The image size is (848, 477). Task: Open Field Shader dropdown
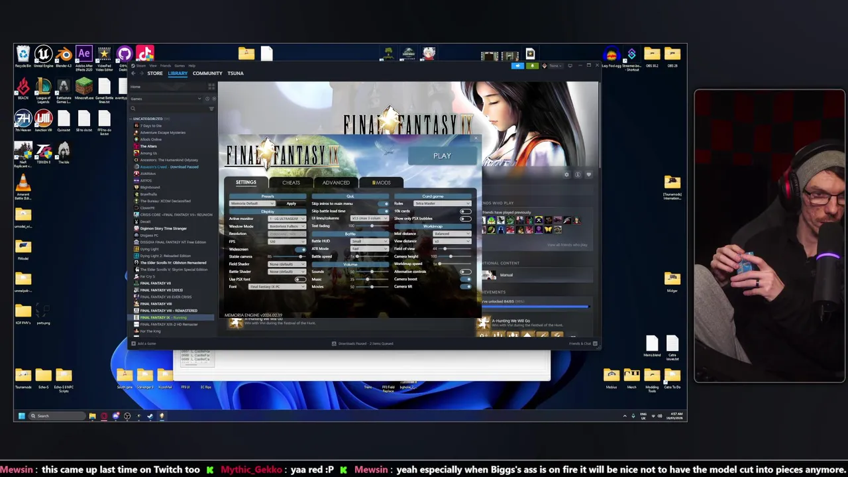[286, 264]
